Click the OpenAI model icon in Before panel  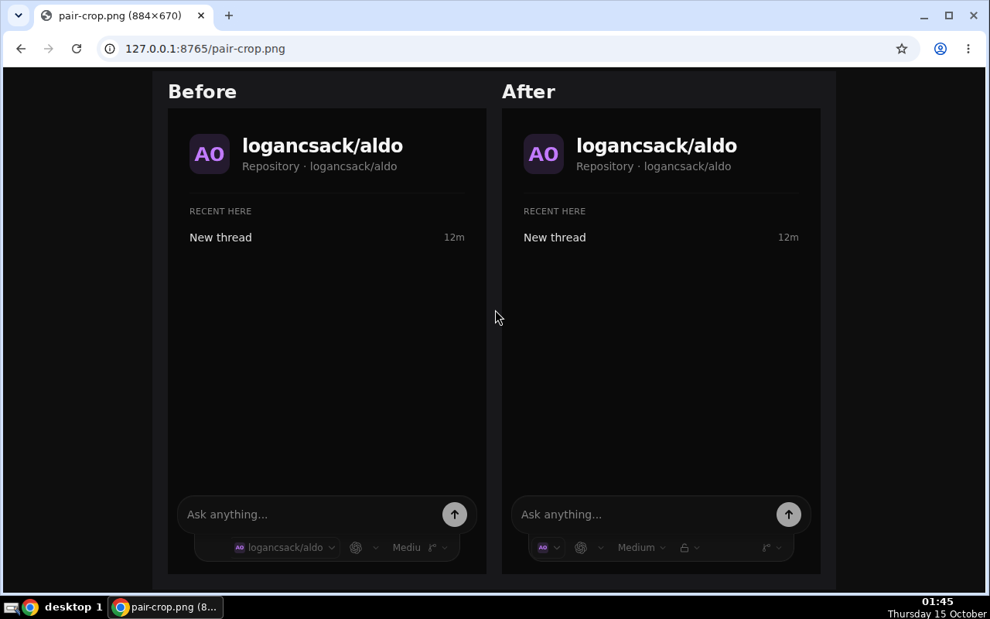point(356,548)
